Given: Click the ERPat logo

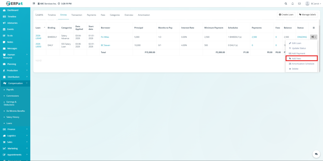Looking at the screenshot, I should [x=15, y=3].
